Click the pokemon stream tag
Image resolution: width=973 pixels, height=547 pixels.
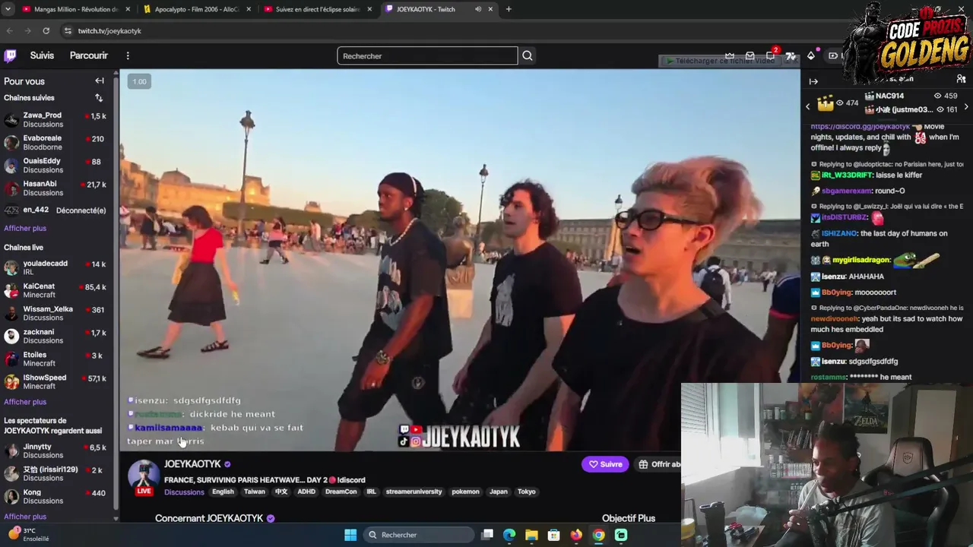465,492
